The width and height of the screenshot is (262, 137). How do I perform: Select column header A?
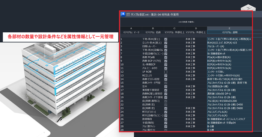point(131,29)
